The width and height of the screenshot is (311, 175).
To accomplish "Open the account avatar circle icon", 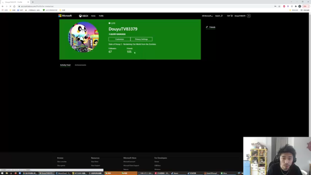I will (249, 16).
